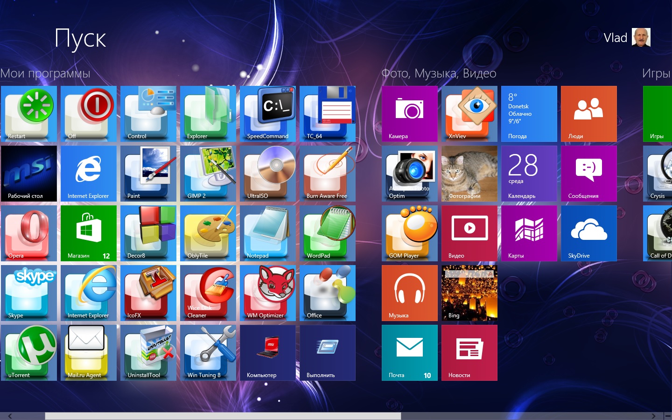The height and width of the screenshot is (420, 672).
Task: Click the SpeedCommand tile
Action: pos(268,114)
